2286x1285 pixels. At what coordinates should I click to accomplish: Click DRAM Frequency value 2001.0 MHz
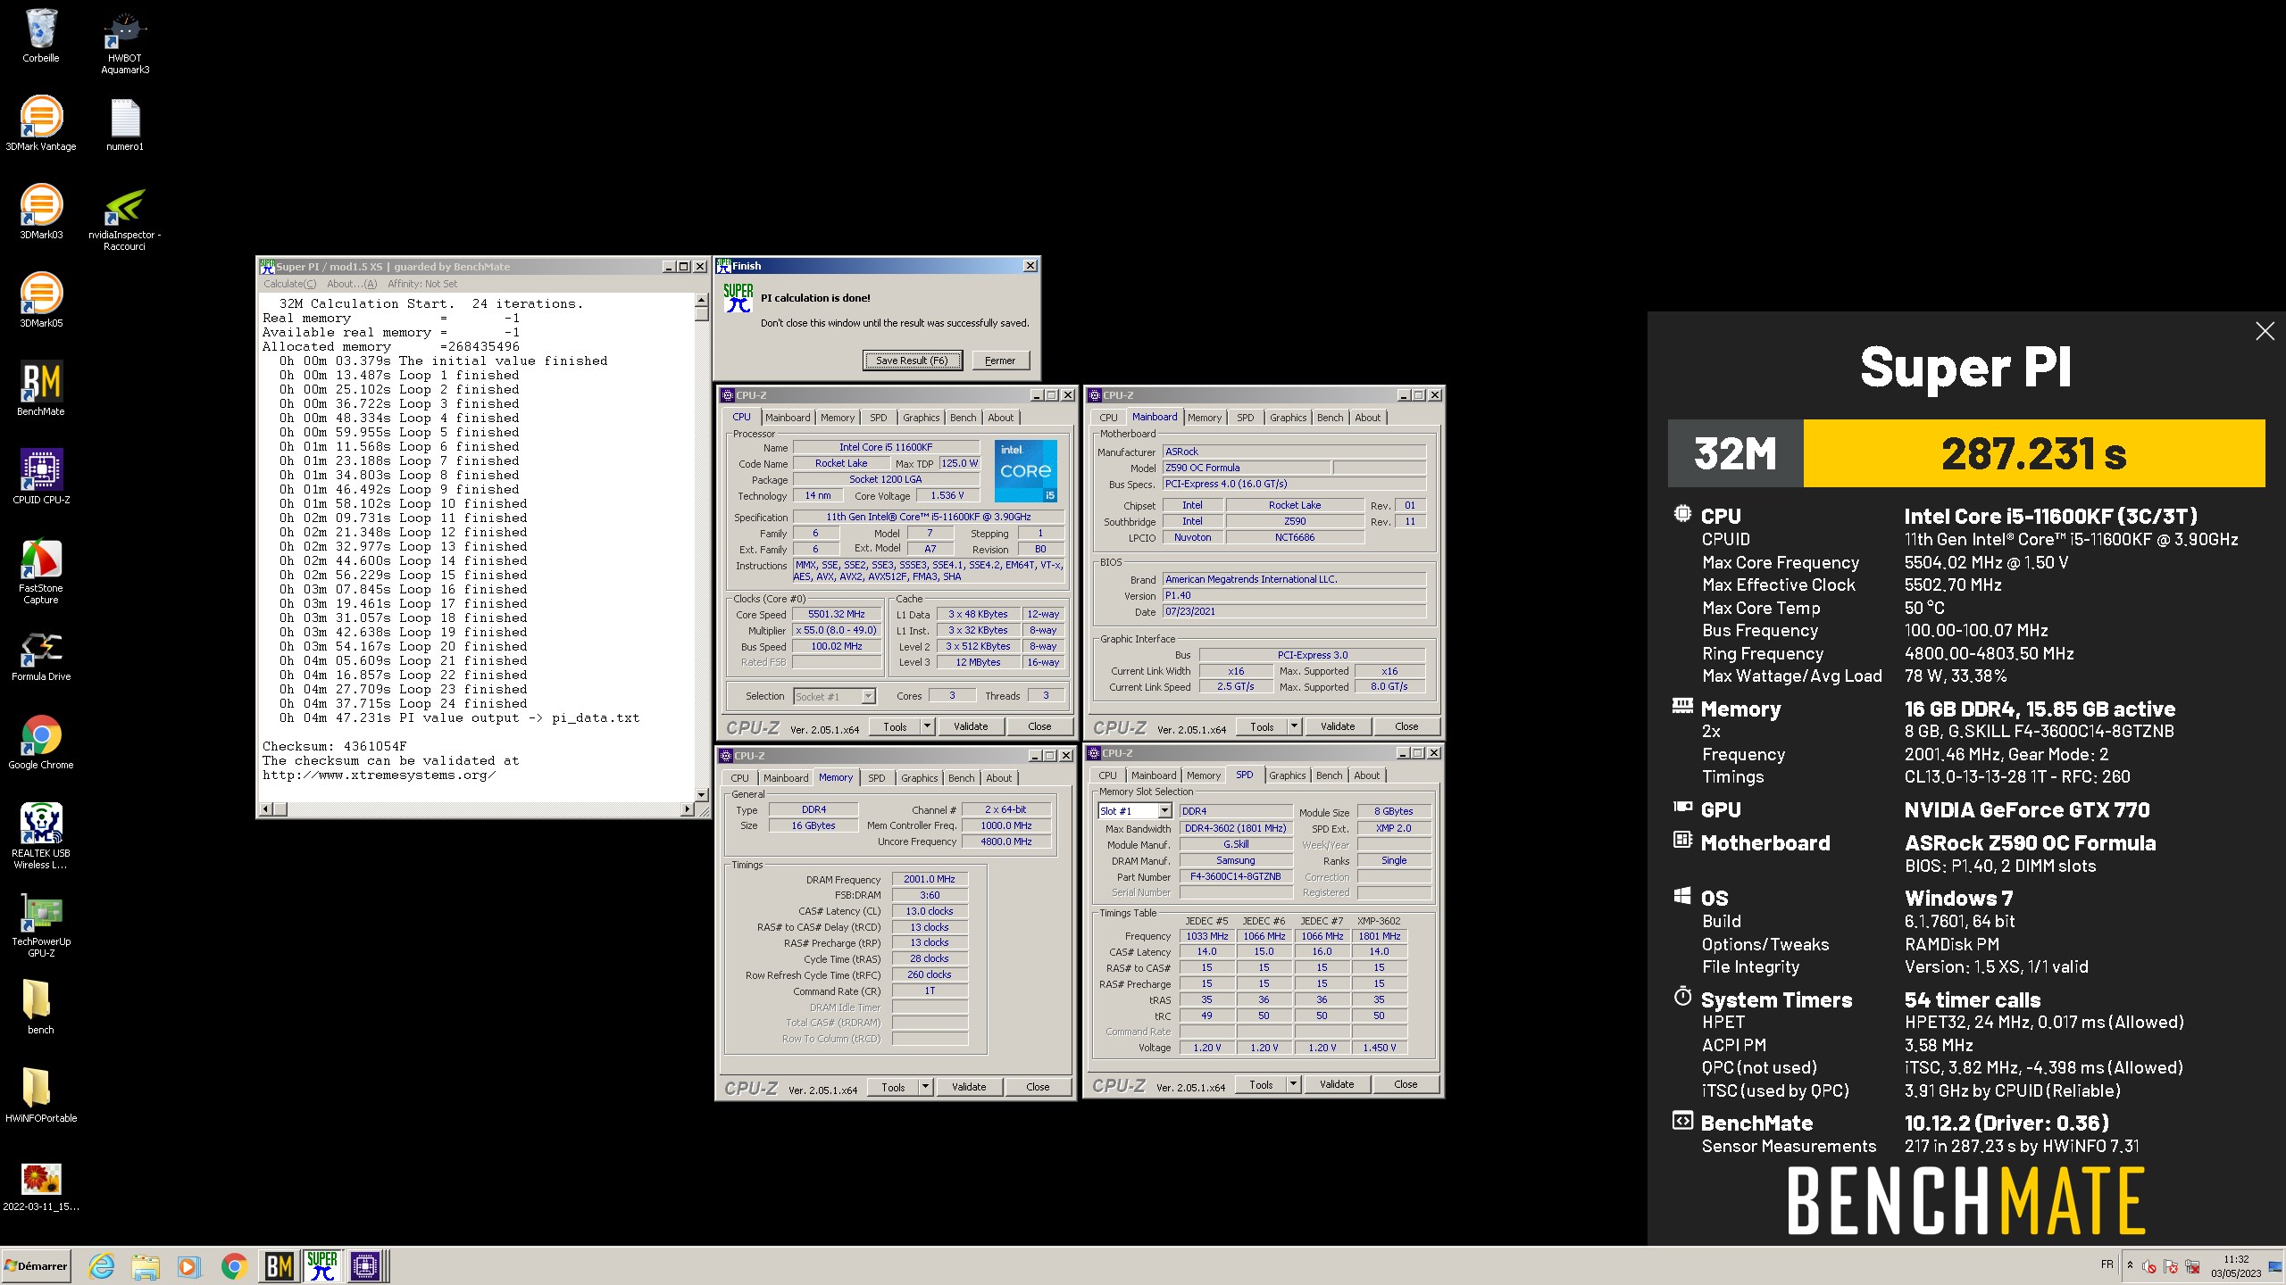point(929,879)
